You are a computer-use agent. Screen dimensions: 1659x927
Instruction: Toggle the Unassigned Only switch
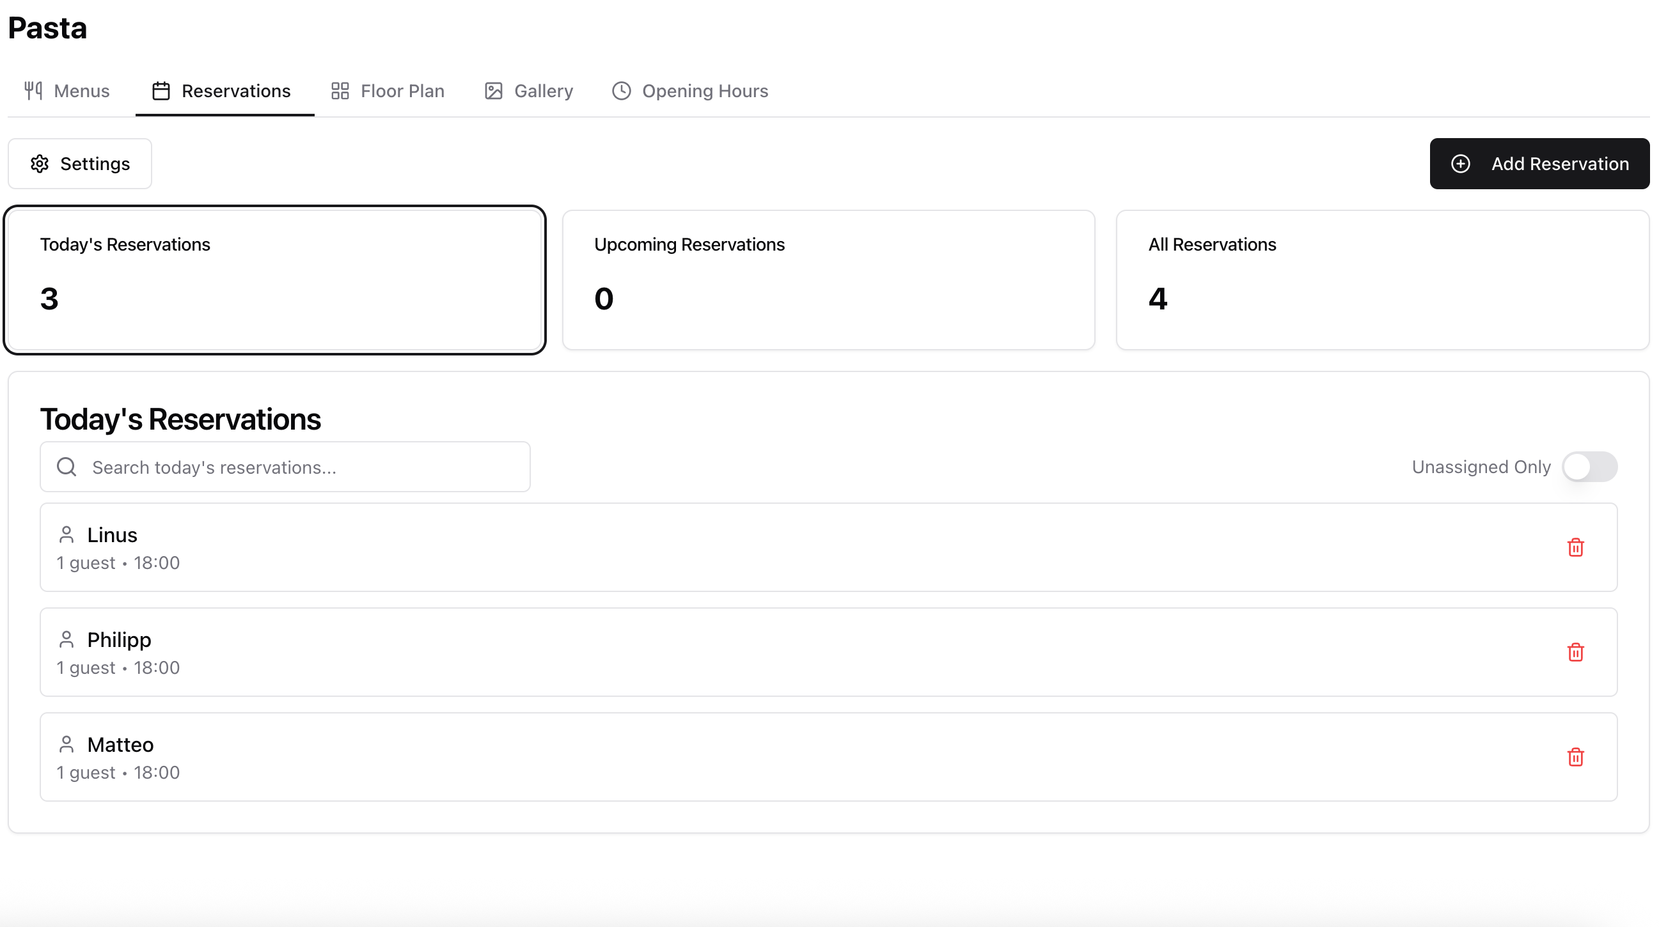[1589, 467]
